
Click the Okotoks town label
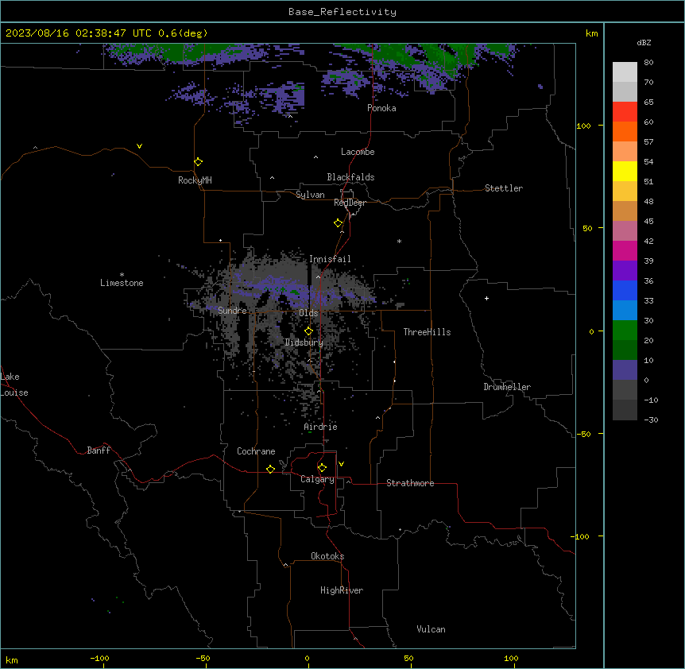[x=327, y=556]
